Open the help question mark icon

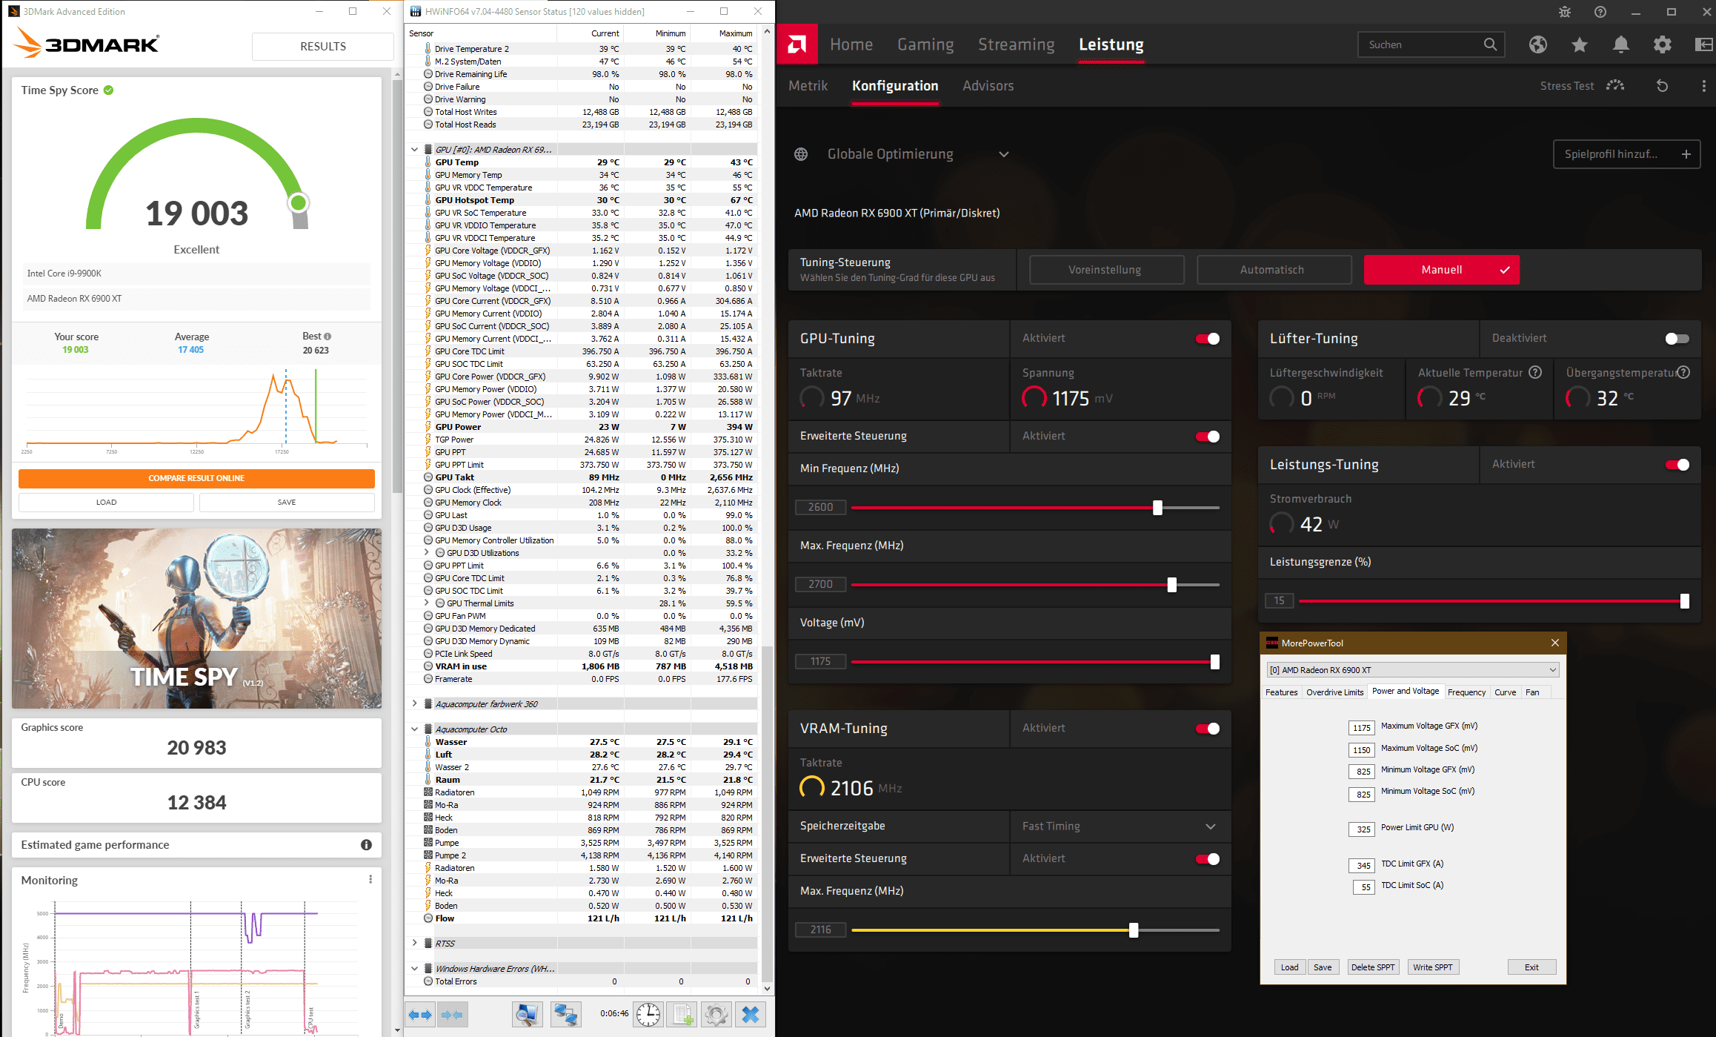click(1600, 12)
